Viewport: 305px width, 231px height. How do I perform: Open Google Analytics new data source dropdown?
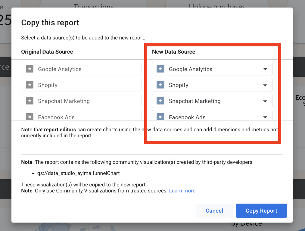click(212, 69)
